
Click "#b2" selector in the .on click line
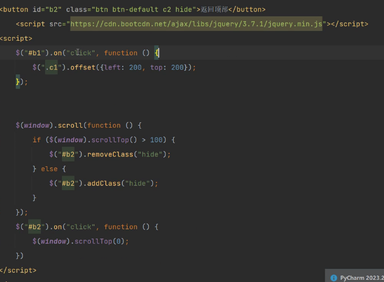(x=35, y=227)
